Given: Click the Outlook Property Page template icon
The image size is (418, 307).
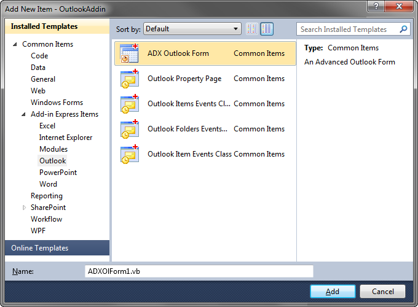Looking at the screenshot, I should coord(129,79).
